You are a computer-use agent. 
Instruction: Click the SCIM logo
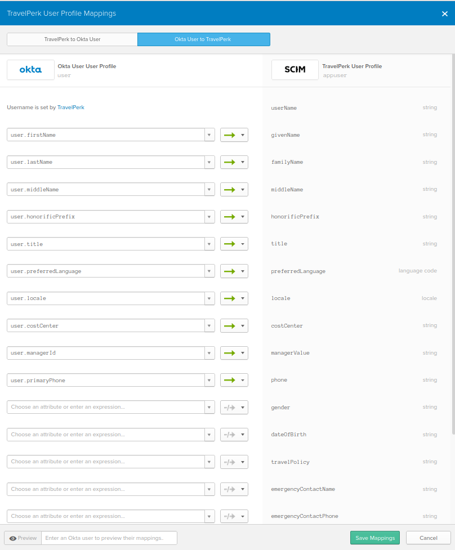coord(295,69)
